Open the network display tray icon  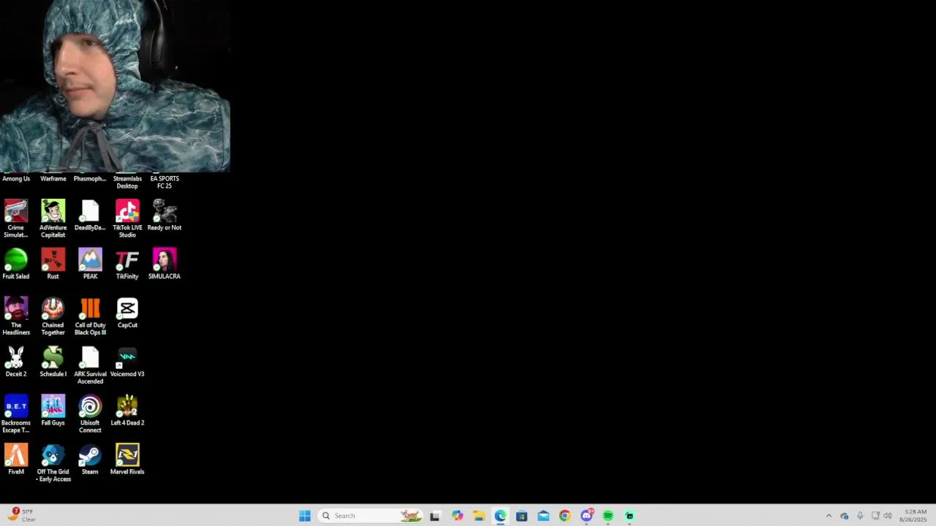(x=875, y=516)
